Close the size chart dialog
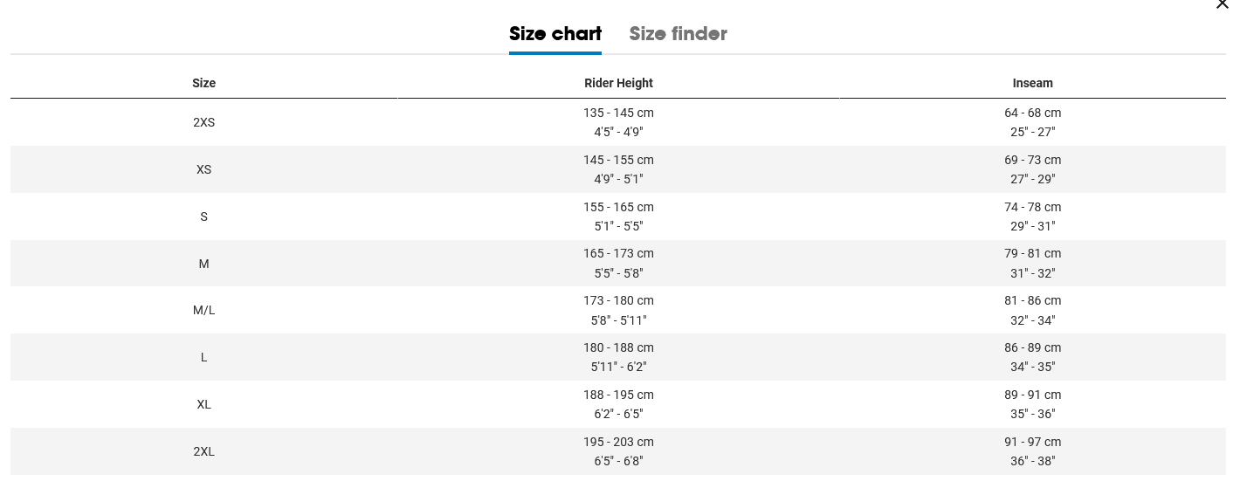The height and width of the screenshot is (488, 1240). point(1223,4)
